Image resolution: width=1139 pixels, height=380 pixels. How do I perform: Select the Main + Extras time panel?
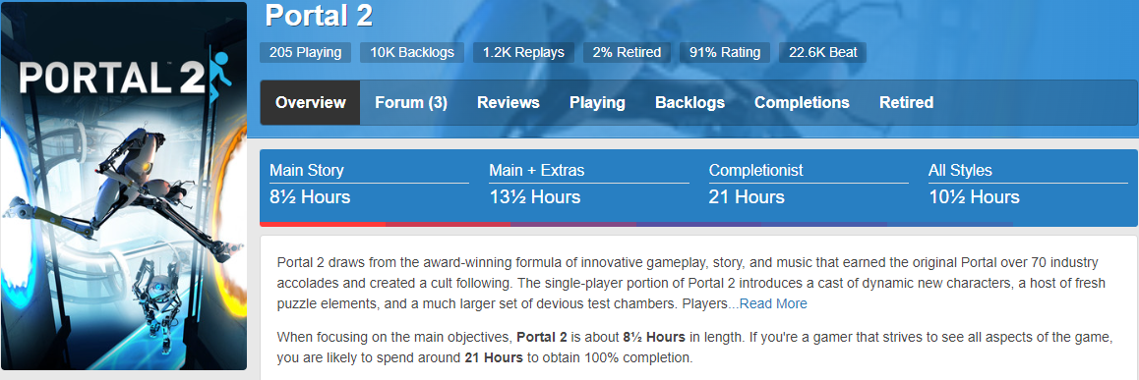tap(589, 185)
